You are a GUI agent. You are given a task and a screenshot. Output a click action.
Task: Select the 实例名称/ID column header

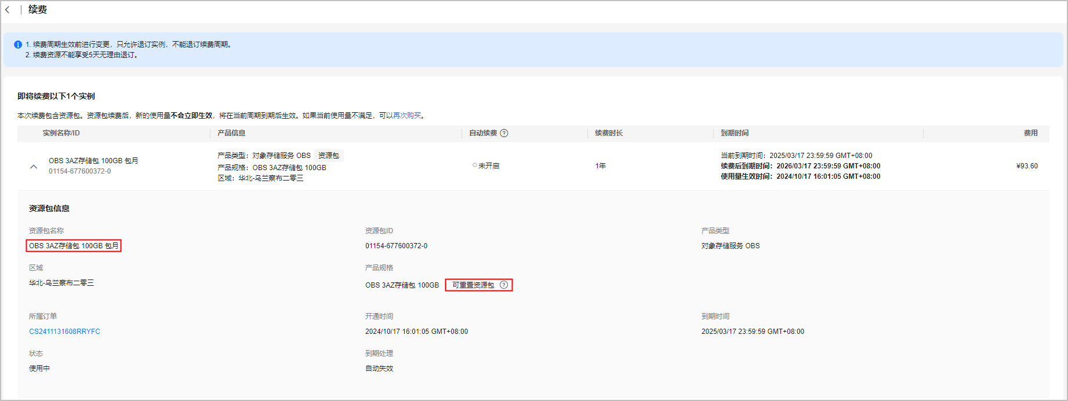point(61,133)
